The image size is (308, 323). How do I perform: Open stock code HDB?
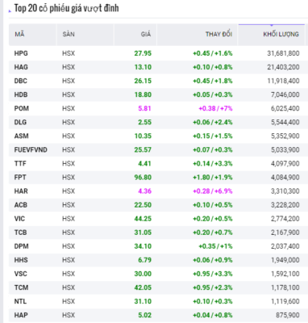[x=21, y=94]
